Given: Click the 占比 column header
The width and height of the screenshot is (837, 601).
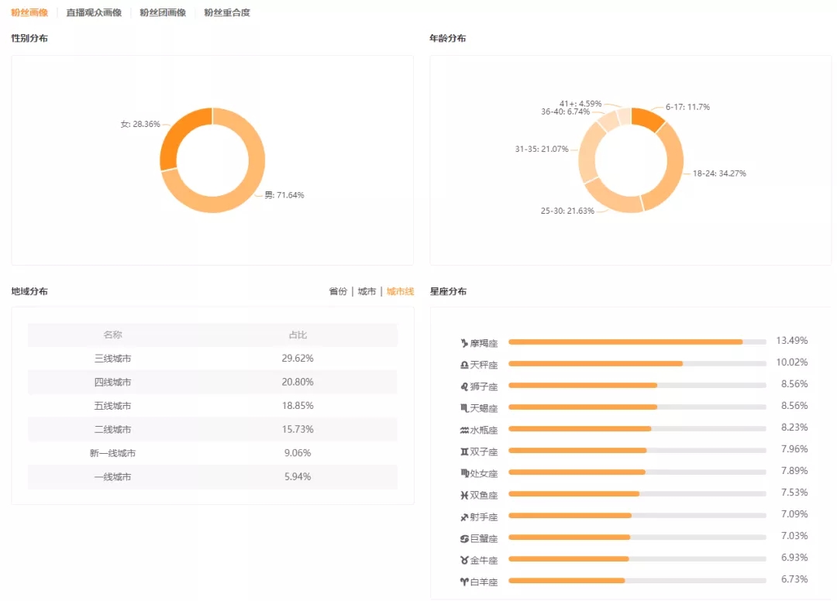Looking at the screenshot, I should pos(298,335).
